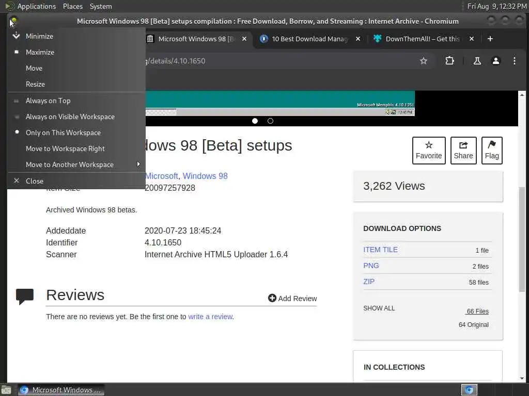Click Add Review
The height and width of the screenshot is (396, 529).
point(292,299)
